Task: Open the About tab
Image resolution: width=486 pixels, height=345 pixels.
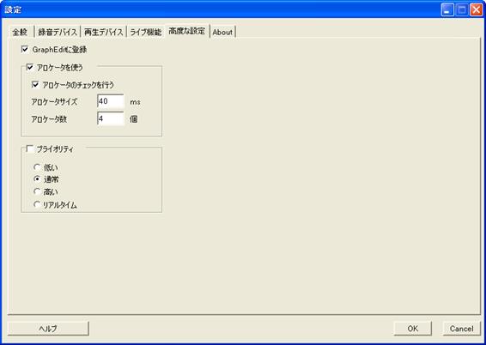Action: tap(222, 33)
